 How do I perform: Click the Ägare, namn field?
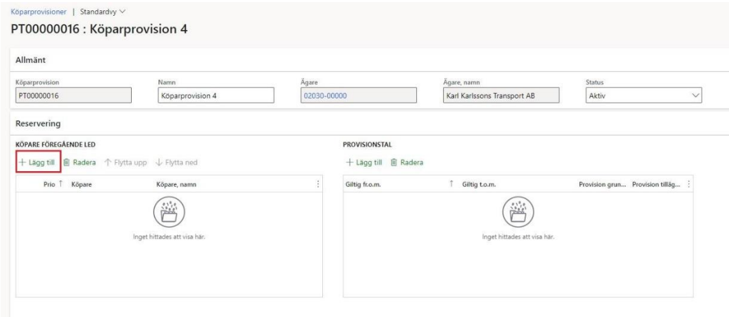tap(501, 96)
